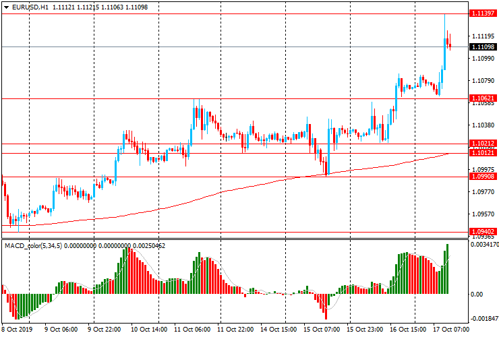Viewport: 499px width, 337px height.
Task: Click the 9 Oct 06:00 time label
Action: point(61,329)
